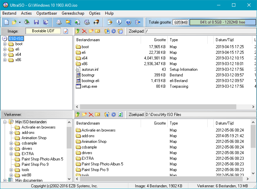Click the extract files icon in image toolbar

[107, 31]
